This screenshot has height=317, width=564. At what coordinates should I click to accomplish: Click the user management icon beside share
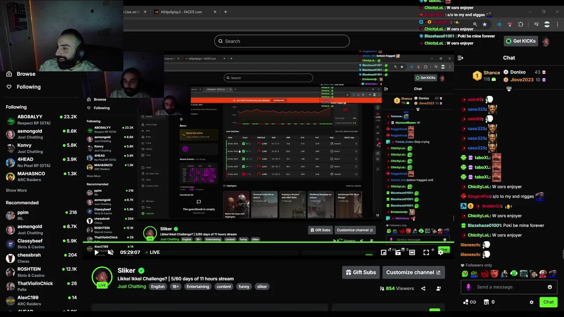[438, 289]
